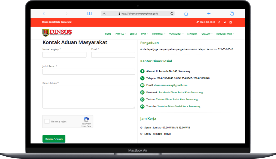Open Instagram icon in red header
This screenshot has height=159, width=276.
coord(231,22)
